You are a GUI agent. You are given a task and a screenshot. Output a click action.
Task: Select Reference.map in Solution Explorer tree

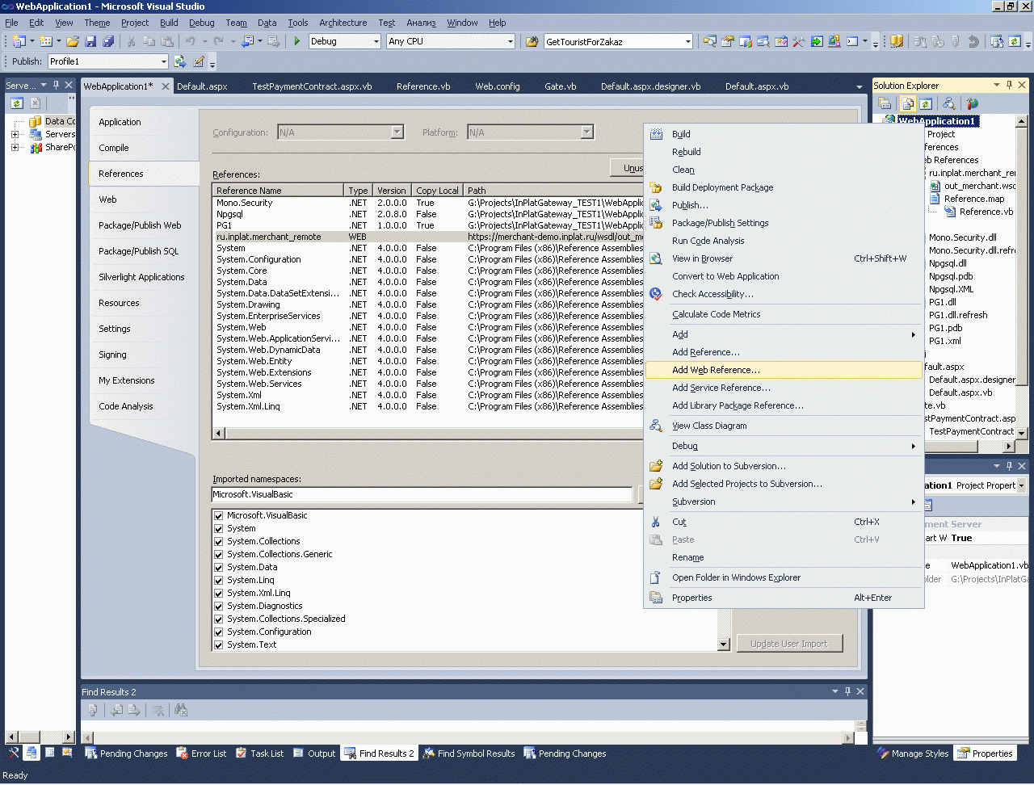[x=974, y=199]
